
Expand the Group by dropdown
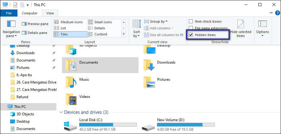tap(158, 21)
